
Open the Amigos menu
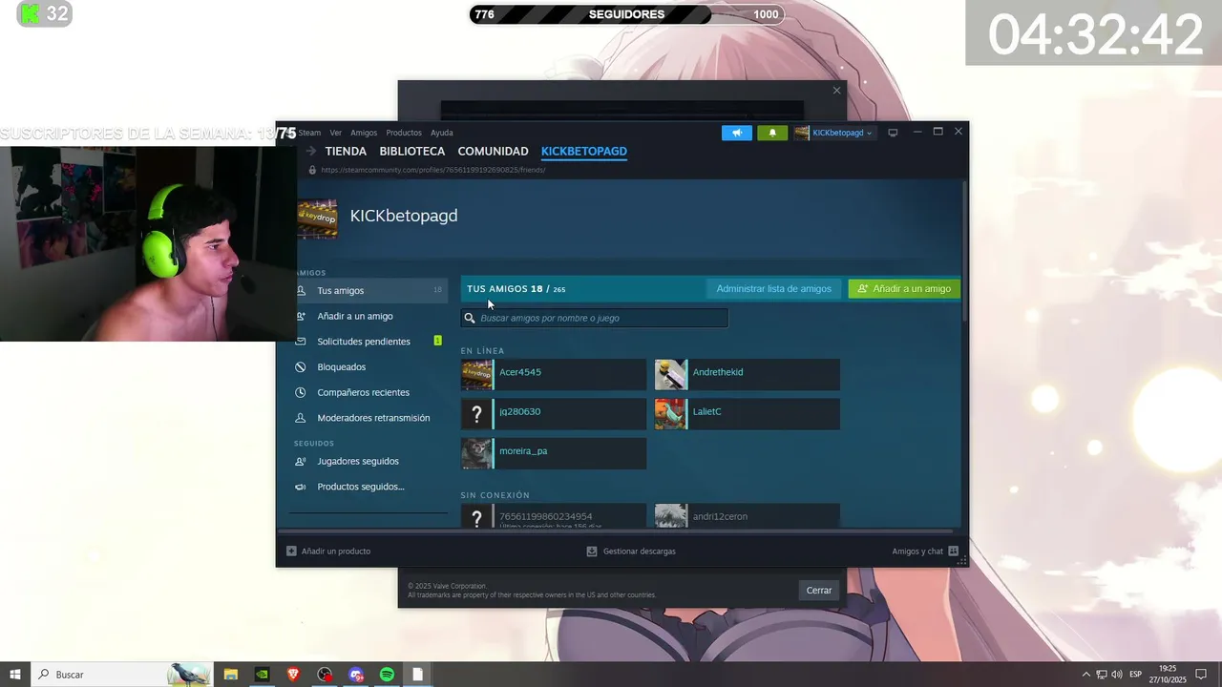click(x=364, y=133)
